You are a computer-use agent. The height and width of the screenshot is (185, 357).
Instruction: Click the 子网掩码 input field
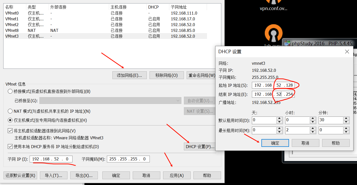click(128, 159)
